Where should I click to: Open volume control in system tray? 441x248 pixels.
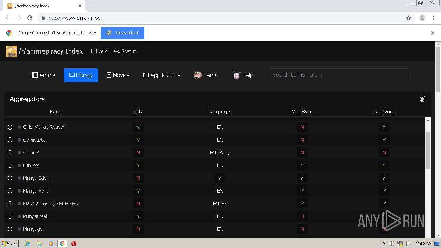click(392, 244)
